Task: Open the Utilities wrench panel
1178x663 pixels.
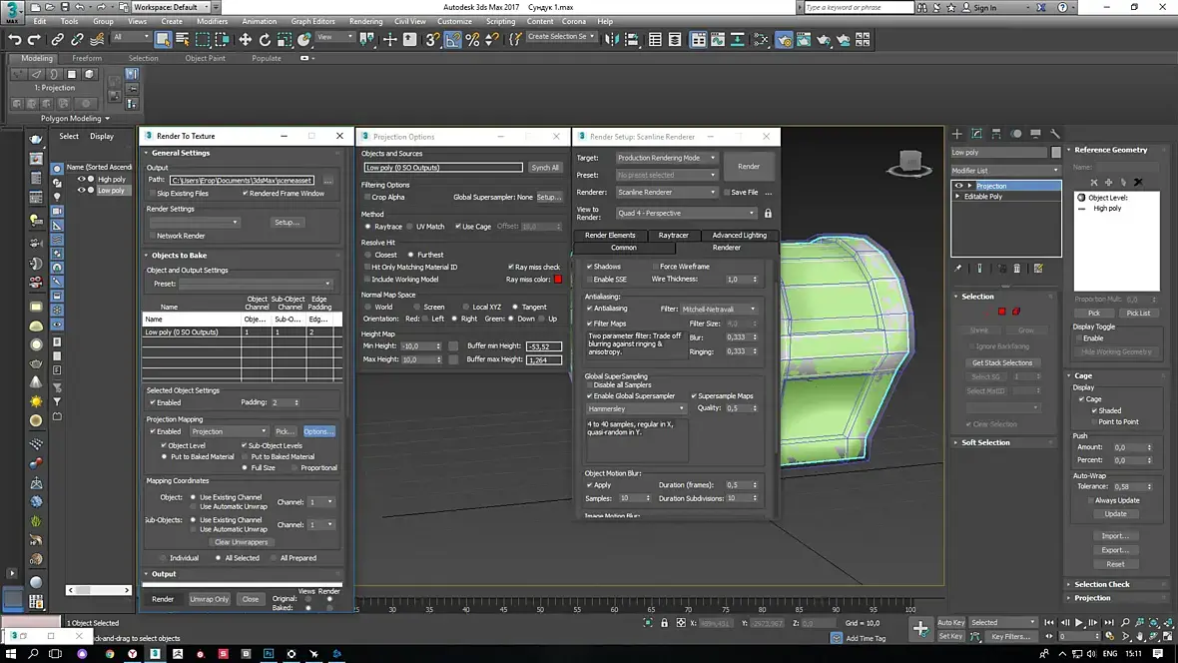Action: point(1054,134)
